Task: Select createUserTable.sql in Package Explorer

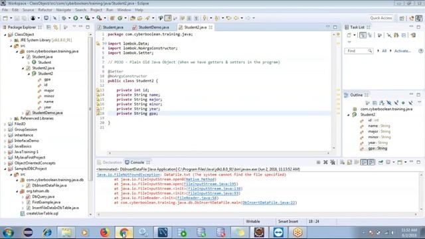Action: point(42,213)
